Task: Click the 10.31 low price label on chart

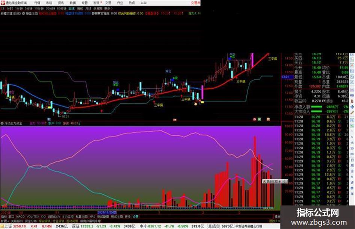Action: point(65,117)
